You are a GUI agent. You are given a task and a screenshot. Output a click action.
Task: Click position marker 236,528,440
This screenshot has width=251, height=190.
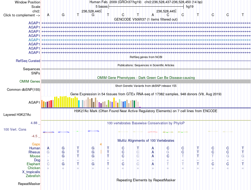pyautogui.click(x=91, y=11)
